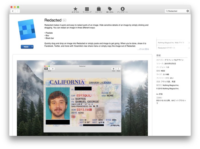The width and height of the screenshot is (200, 149).
Task: Click chevron next to Web サイト link
Action: tap(189, 43)
